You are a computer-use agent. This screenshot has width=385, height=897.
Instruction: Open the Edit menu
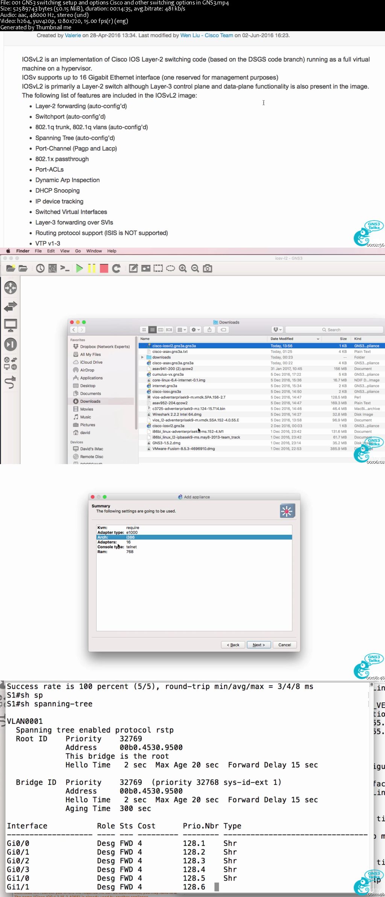pyautogui.click(x=51, y=251)
